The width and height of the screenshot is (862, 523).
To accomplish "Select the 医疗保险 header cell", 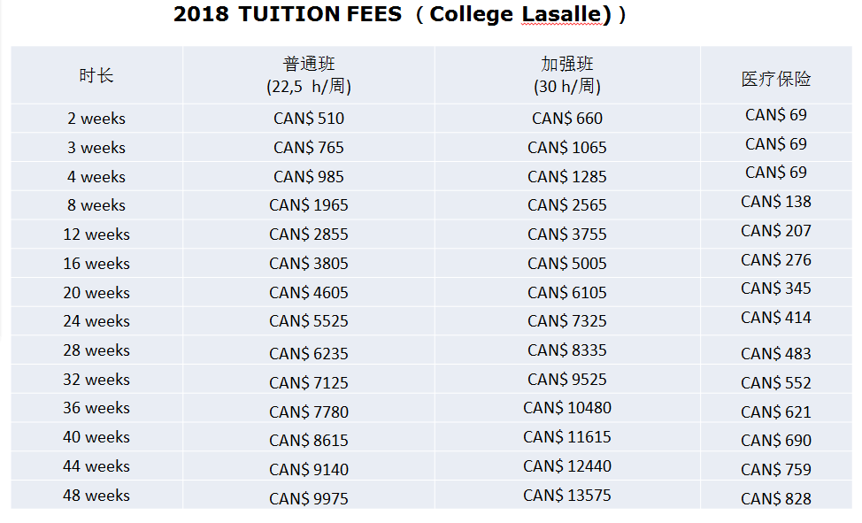I will pos(776,75).
